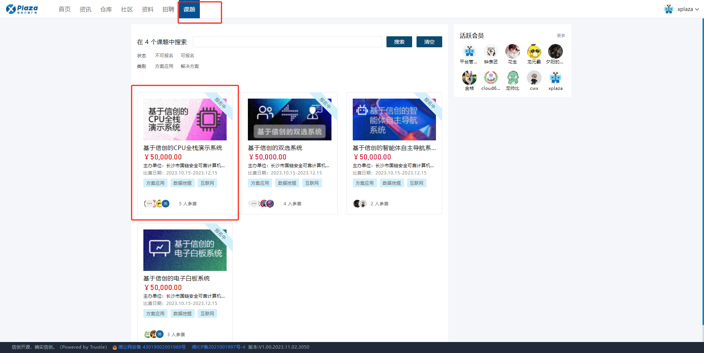Screen dimensions: 704x353
Task: Open the cloud6 member avatar
Action: coord(491,78)
